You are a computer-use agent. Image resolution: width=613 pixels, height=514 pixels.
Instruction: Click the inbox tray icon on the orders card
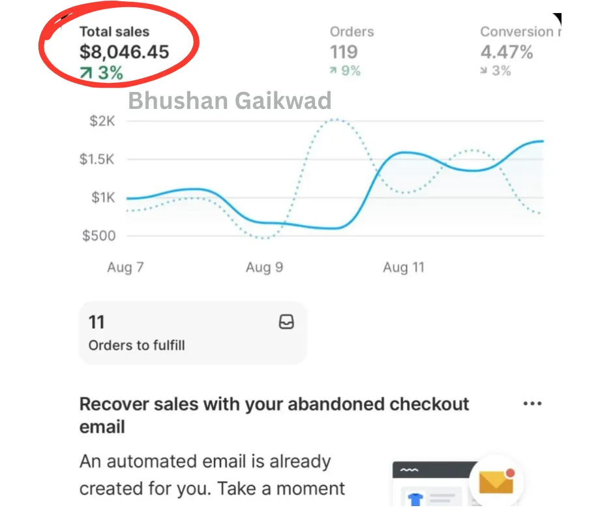286,322
